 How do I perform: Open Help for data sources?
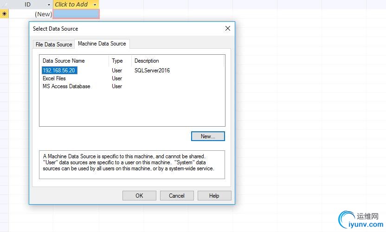[x=214, y=195]
